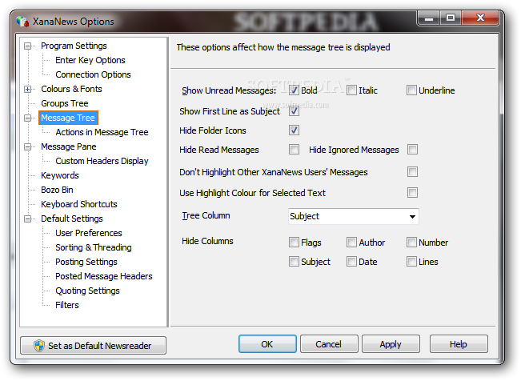Select Colours & Fonts

click(71, 89)
